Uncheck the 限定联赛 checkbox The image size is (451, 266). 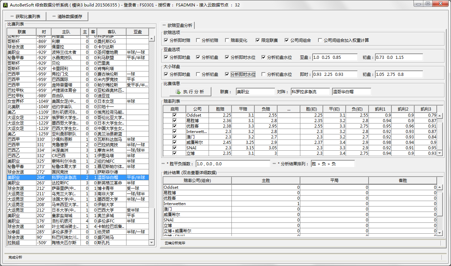click(x=258, y=40)
